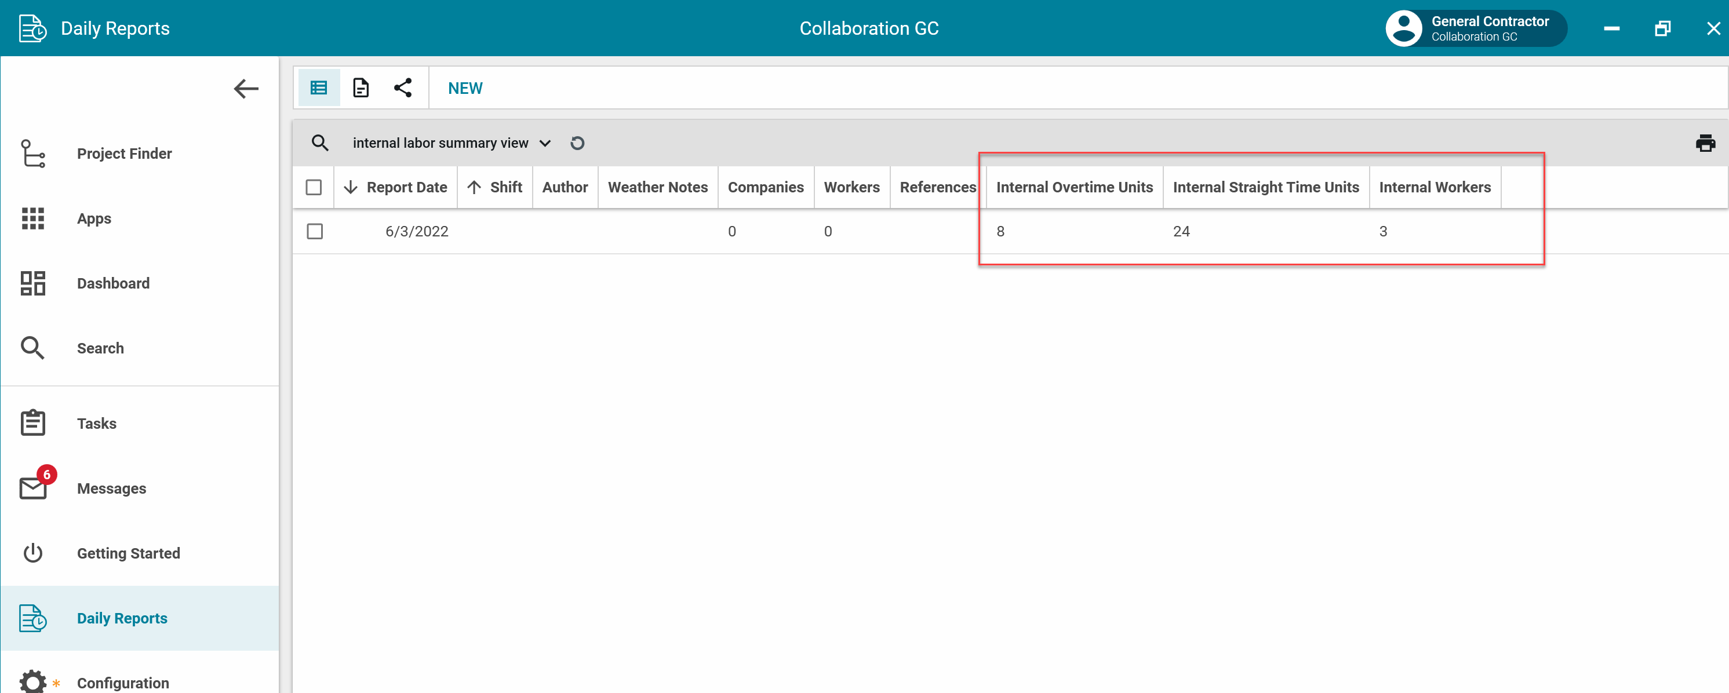This screenshot has height=693, width=1729.
Task: Sort by Shift column header
Action: 505,187
